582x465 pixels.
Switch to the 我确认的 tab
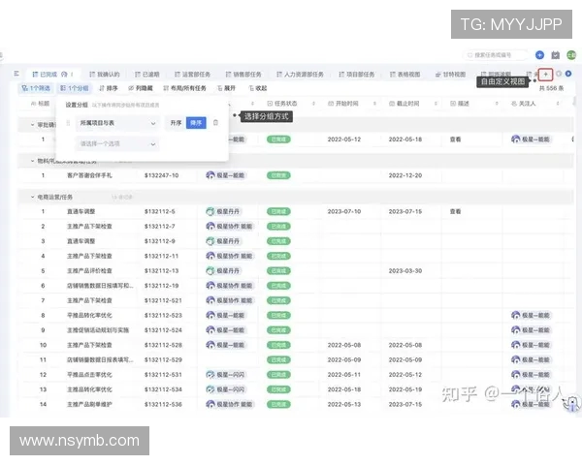[x=106, y=74]
